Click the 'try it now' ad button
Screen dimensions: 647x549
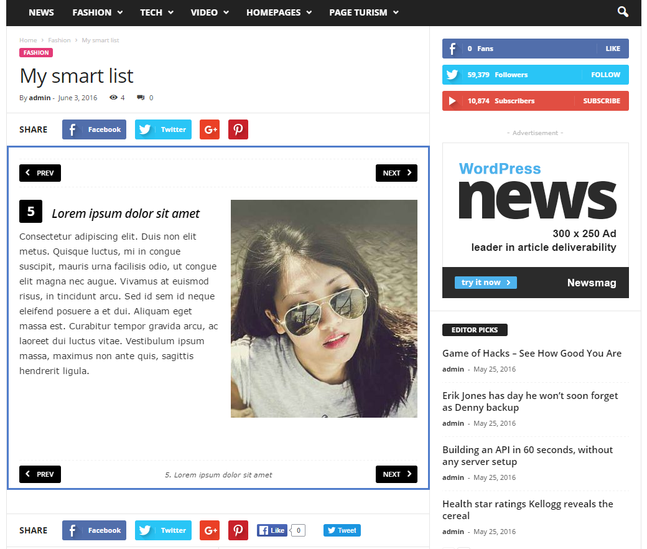tap(486, 283)
